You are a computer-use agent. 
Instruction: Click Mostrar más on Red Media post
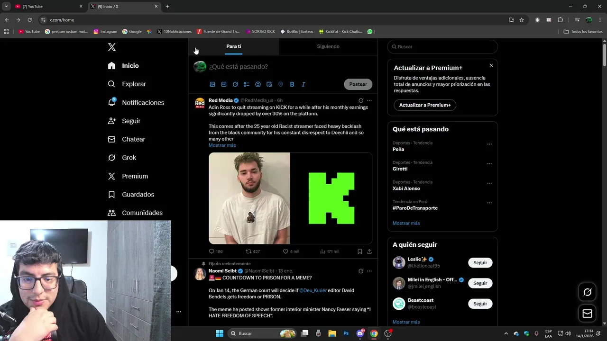(x=222, y=145)
